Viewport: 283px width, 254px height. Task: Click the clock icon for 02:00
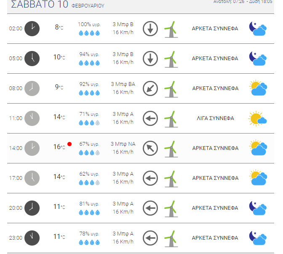32,29
